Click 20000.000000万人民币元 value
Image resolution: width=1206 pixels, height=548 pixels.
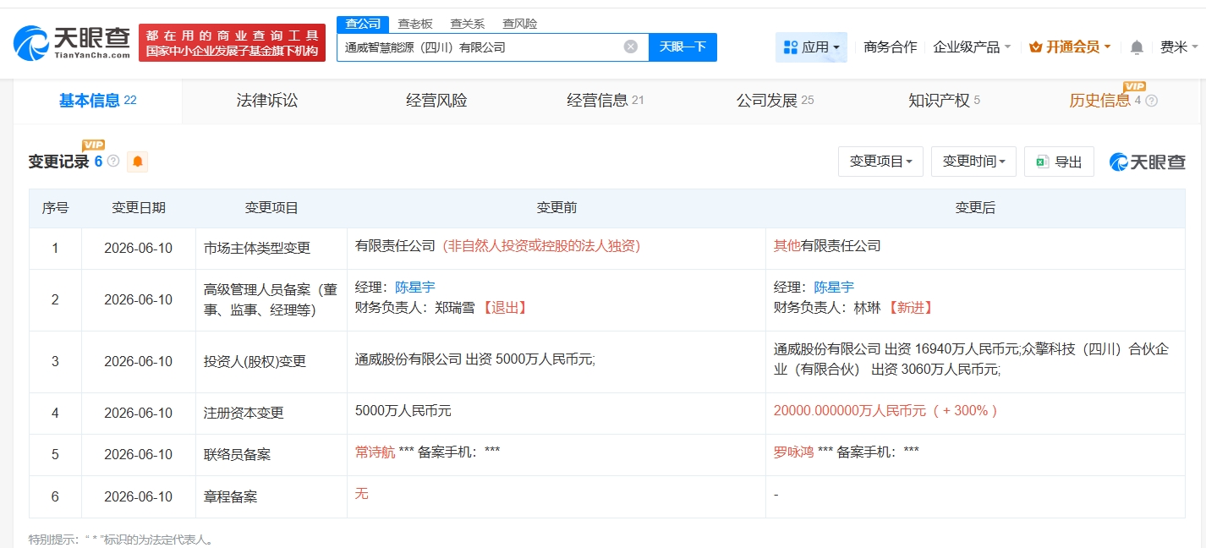click(850, 410)
